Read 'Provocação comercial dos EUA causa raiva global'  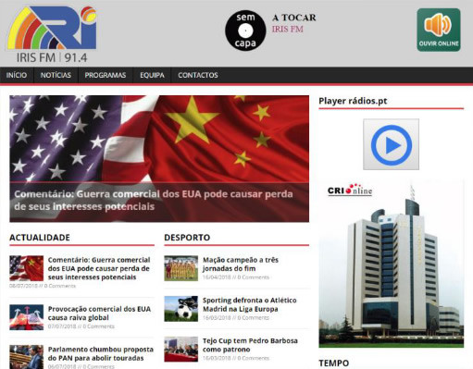pyautogui.click(x=99, y=314)
